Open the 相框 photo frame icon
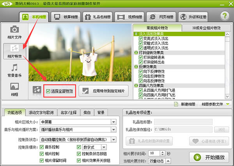The image size is (234, 166). pos(14,88)
